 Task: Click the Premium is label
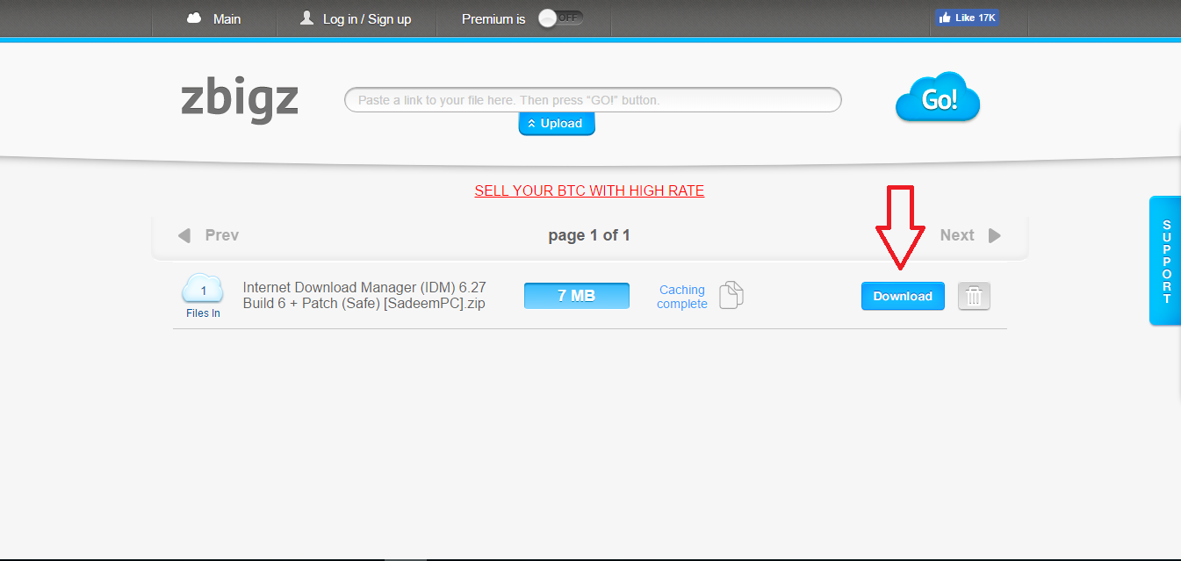point(493,18)
